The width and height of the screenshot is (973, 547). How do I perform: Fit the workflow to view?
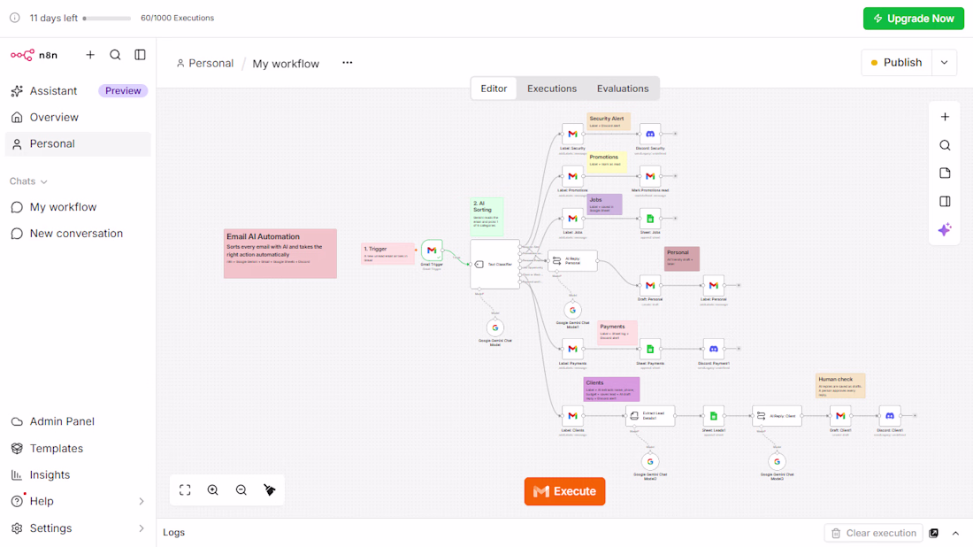[x=185, y=489]
